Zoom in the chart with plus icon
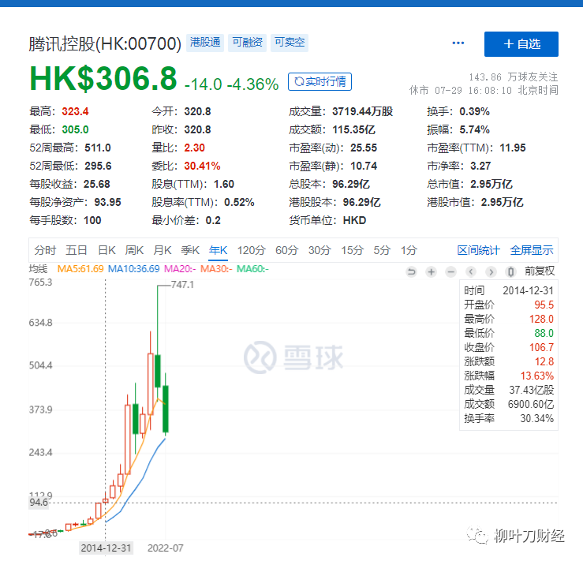This screenshot has height=561, width=583. (431, 271)
